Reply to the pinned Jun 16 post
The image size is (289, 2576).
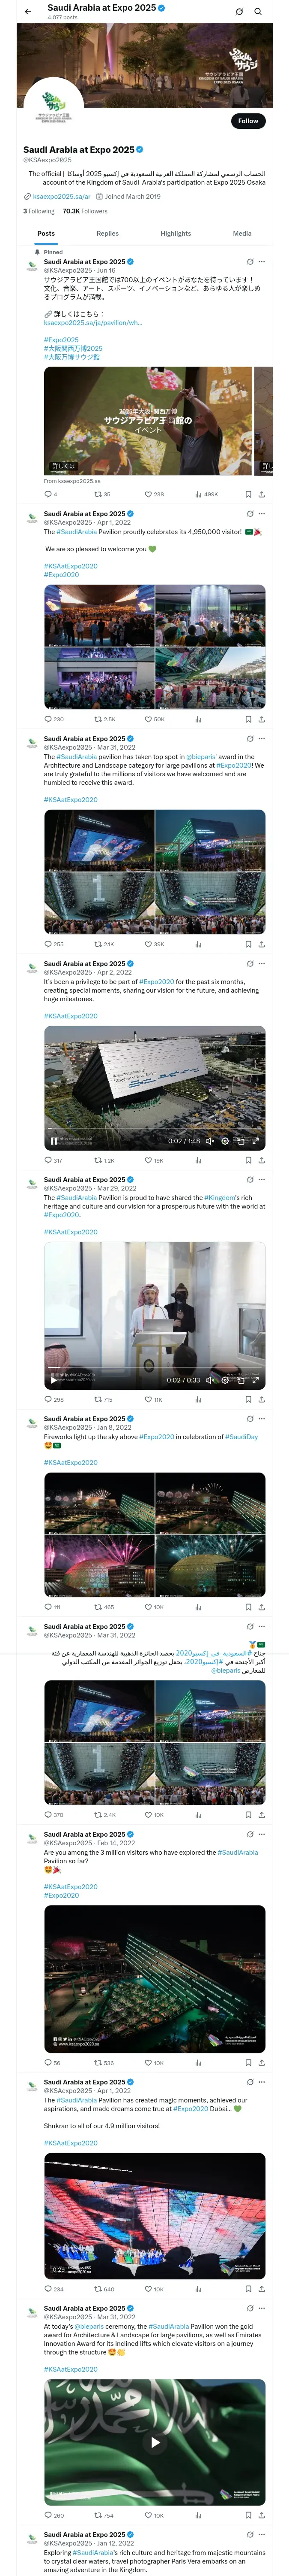point(48,494)
